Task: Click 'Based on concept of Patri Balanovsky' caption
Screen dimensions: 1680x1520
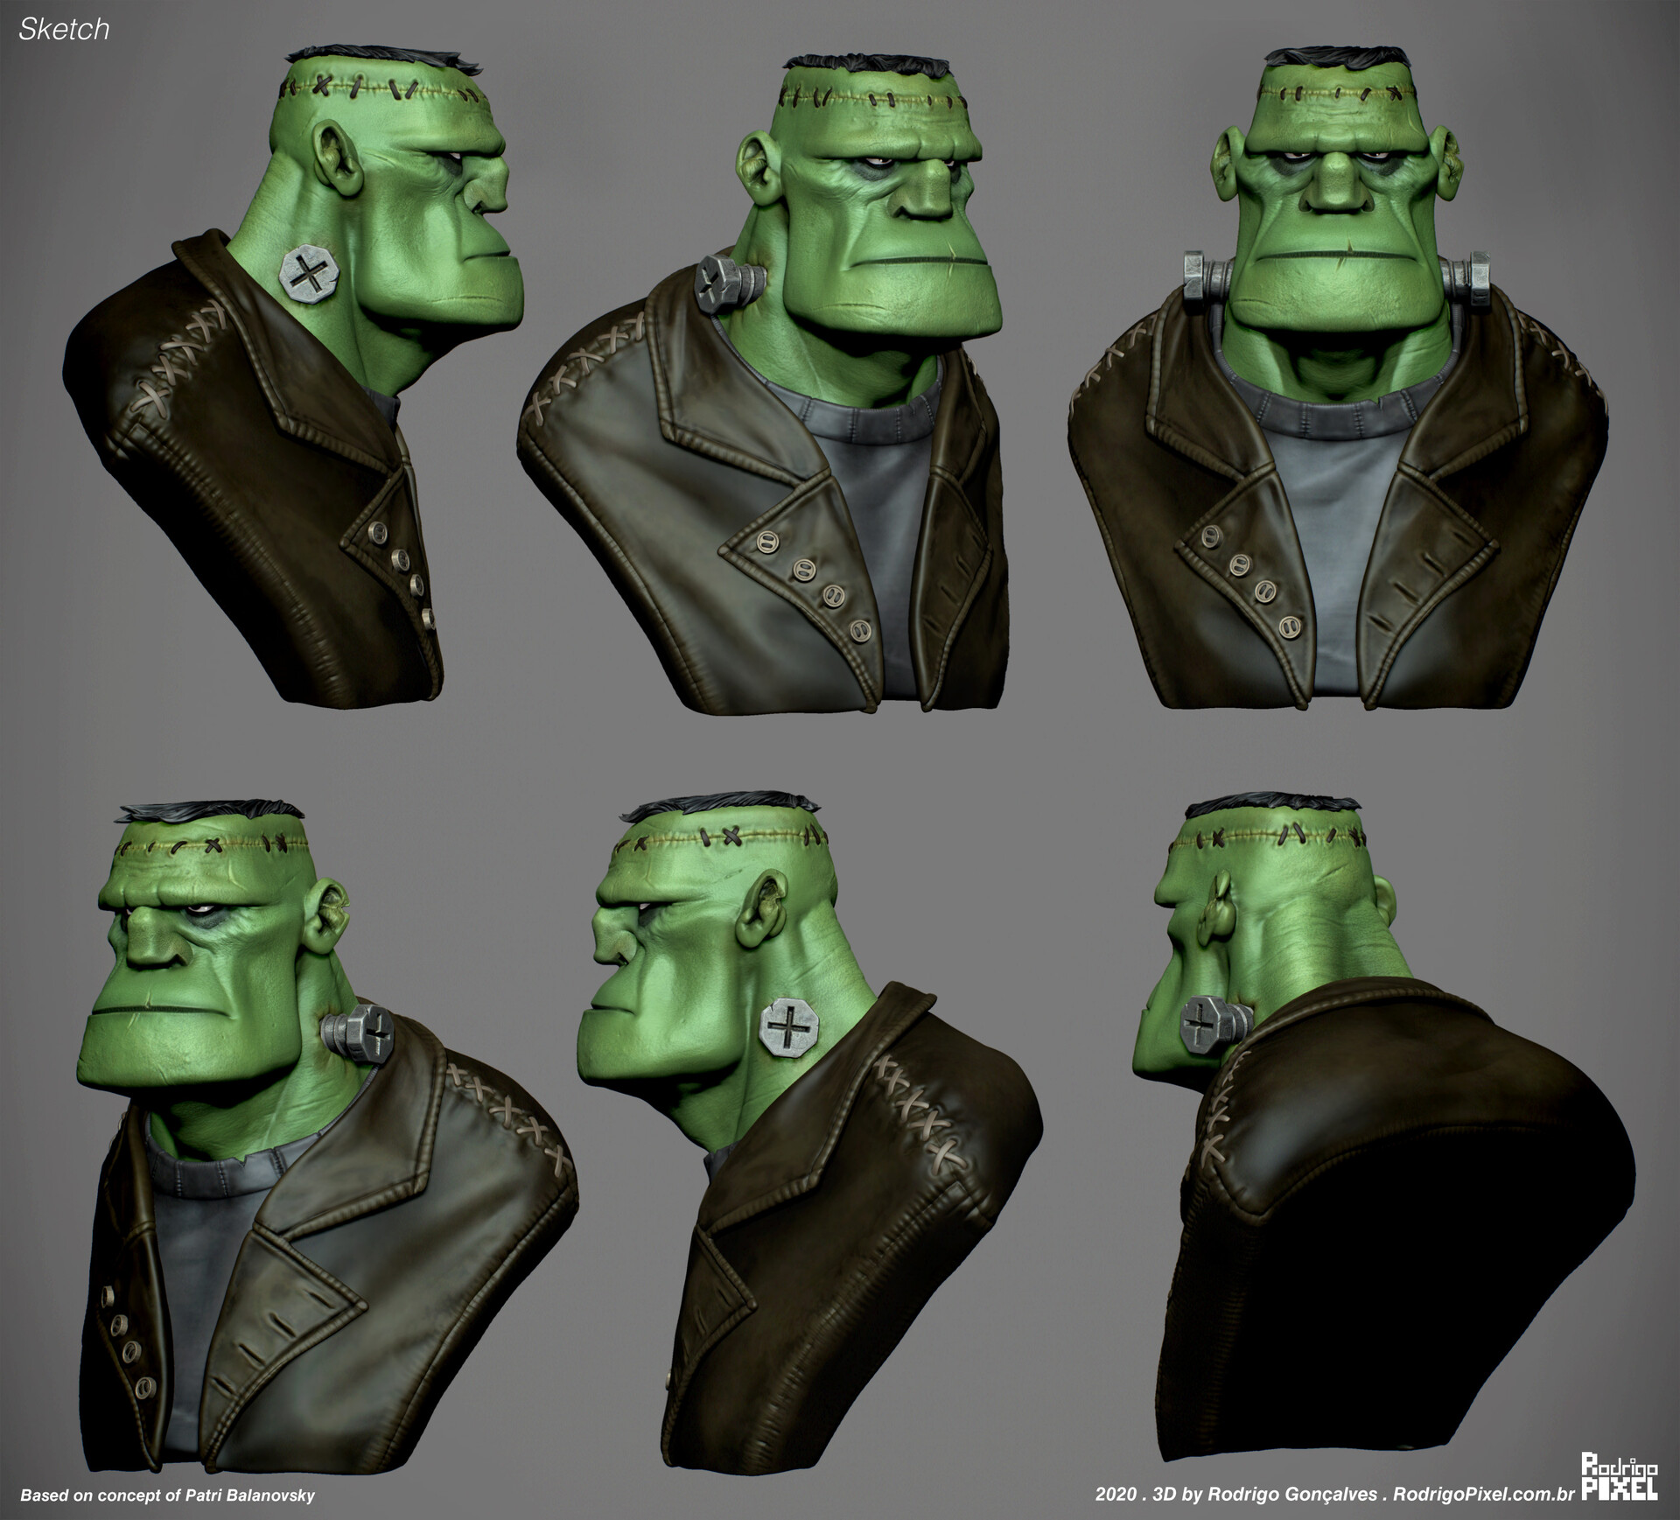Action: pos(167,1495)
